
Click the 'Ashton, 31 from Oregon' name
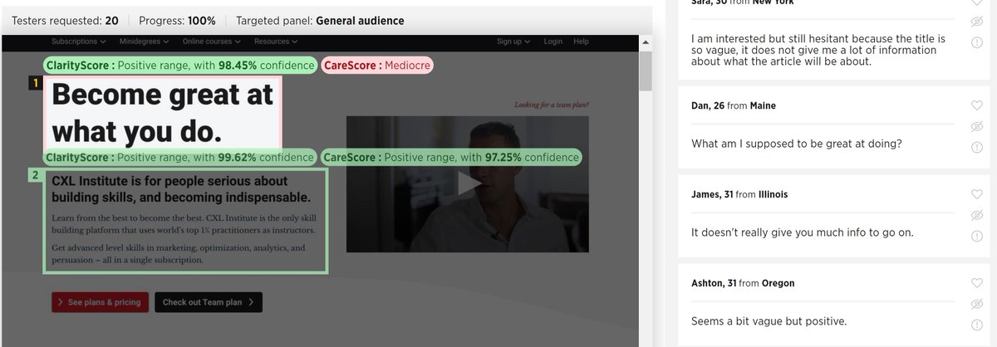743,283
